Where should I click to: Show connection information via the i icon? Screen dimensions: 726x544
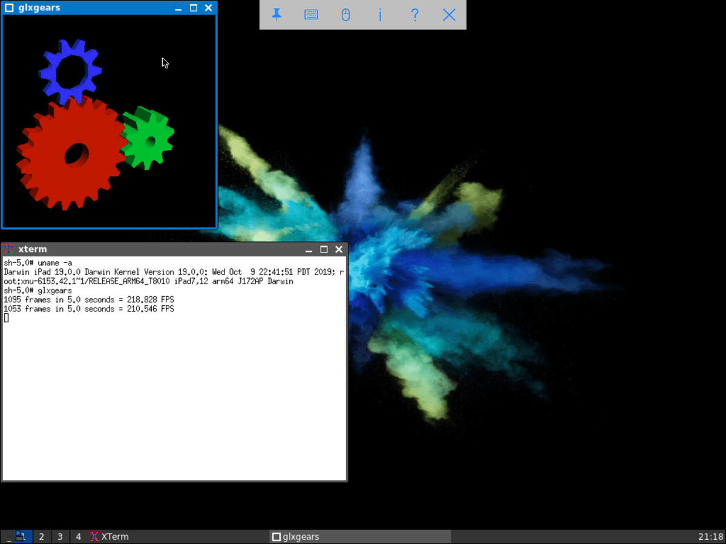[x=380, y=15]
